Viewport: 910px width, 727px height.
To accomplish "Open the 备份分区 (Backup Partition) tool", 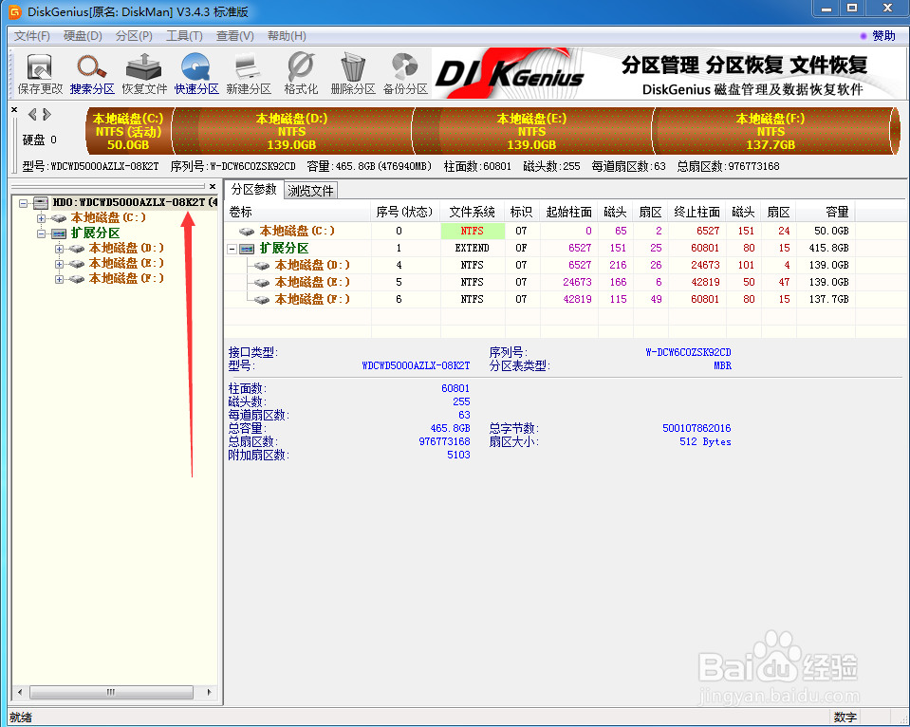I will coord(405,74).
